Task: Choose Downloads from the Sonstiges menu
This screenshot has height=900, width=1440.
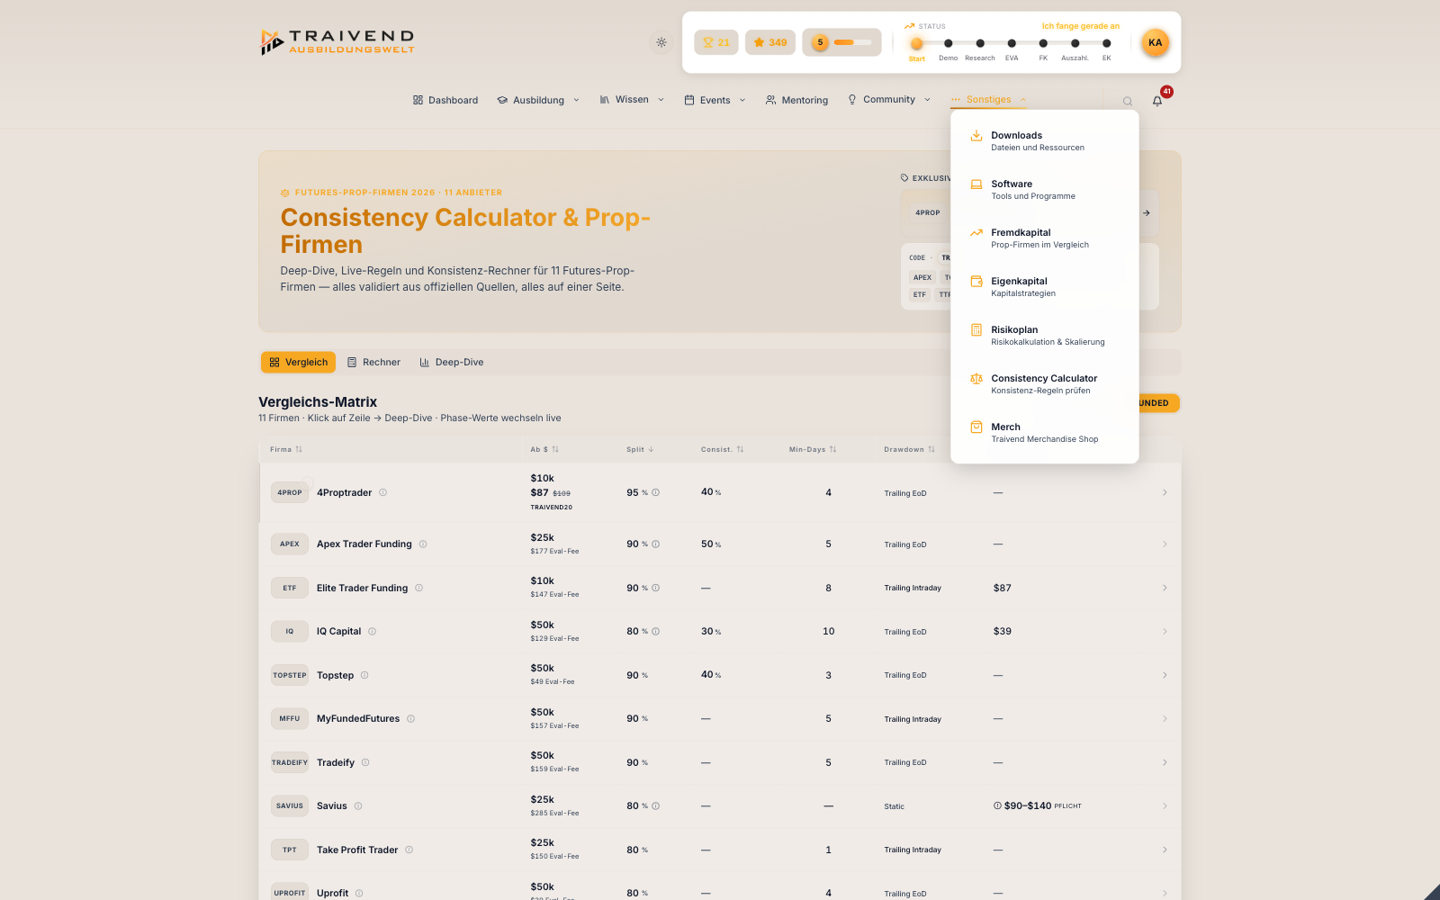Action: tap(1044, 141)
